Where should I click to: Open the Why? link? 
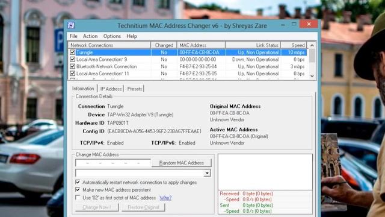tap(165, 198)
